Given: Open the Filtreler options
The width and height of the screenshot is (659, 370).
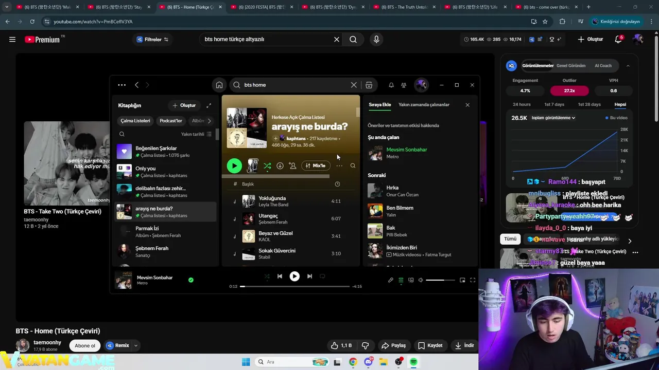Looking at the screenshot, I should pos(152,40).
